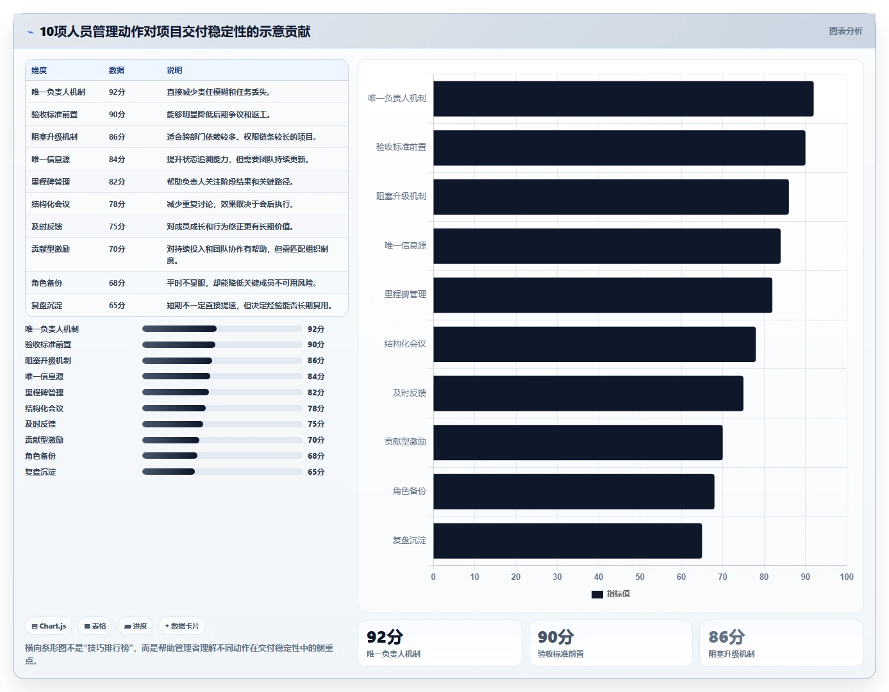The height and width of the screenshot is (692, 889).
Task: Click the 指标值 legend label
Action: pyautogui.click(x=619, y=594)
